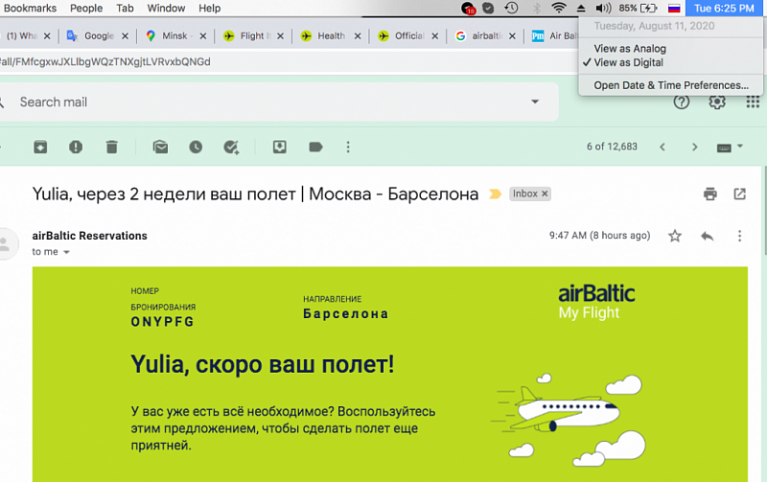Snooze the email with the clock icon
Image resolution: width=767 pixels, height=482 pixels.
(x=196, y=147)
